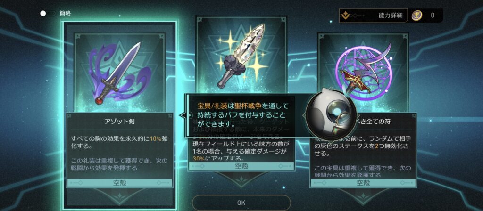Click the アゾット剣 effect description text
The height and width of the screenshot is (211, 483).
(119, 142)
